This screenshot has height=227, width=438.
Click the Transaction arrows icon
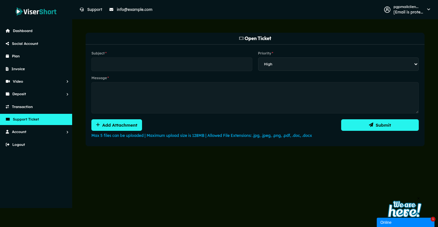point(7,107)
